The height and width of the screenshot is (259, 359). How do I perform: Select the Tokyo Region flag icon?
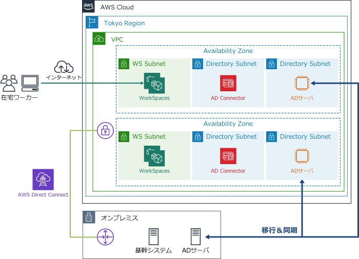coord(92,23)
